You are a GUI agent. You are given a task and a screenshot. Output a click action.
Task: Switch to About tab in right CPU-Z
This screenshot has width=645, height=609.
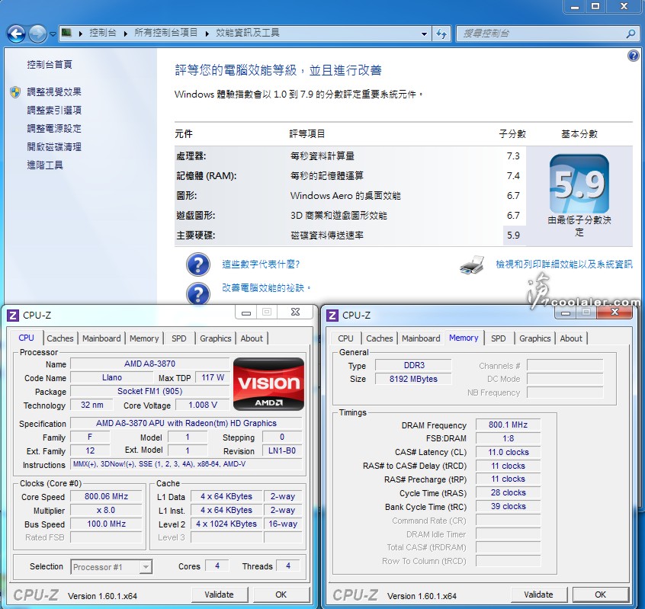[x=571, y=338]
